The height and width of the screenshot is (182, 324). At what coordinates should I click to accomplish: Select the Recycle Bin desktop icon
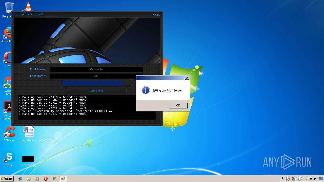click(x=8, y=10)
